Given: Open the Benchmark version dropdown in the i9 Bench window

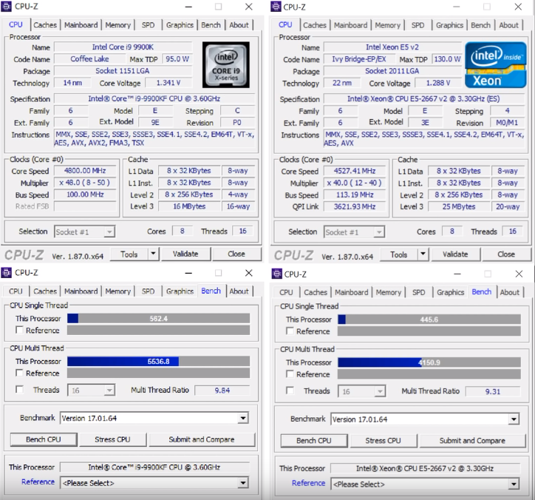Looking at the screenshot, I should coord(154,418).
